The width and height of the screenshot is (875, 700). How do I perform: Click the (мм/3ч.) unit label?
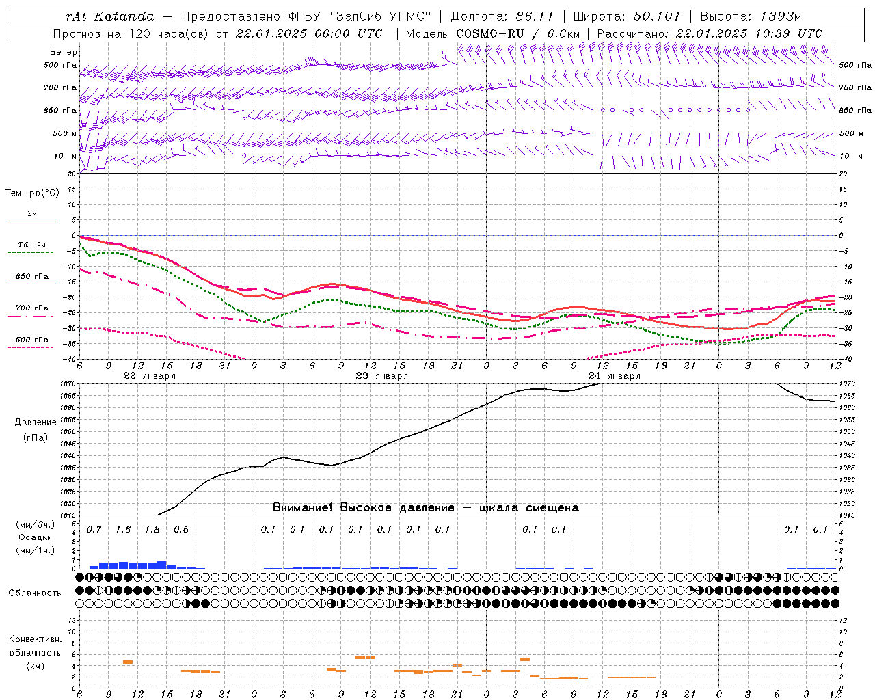pos(36,525)
